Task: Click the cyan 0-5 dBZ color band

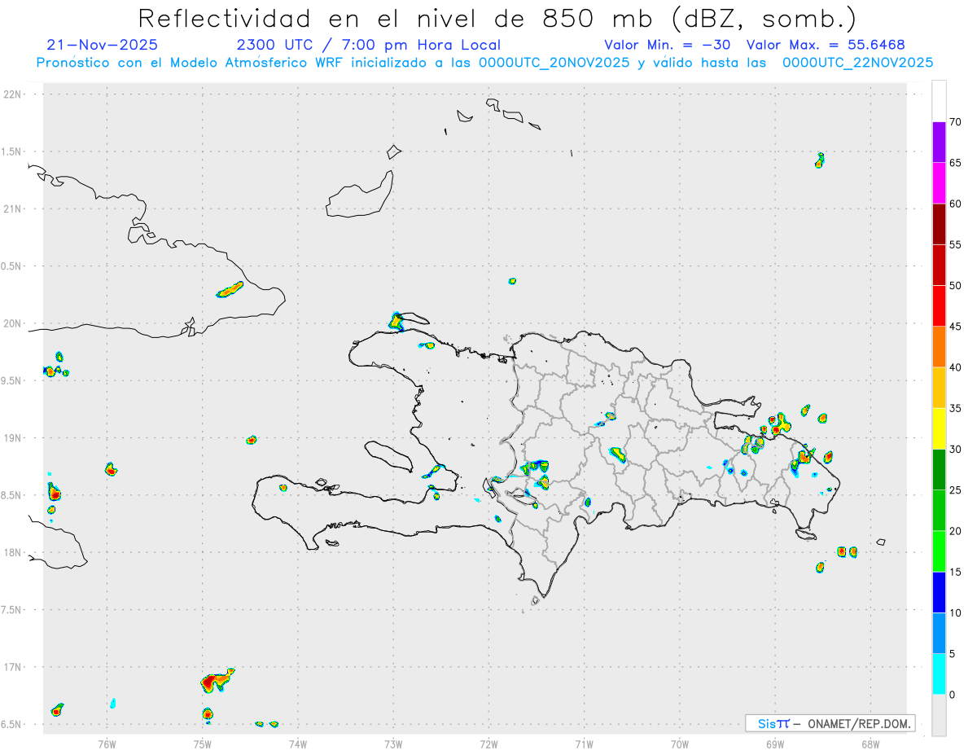Action: [939, 674]
